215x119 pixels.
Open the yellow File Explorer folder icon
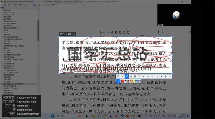point(93,116)
